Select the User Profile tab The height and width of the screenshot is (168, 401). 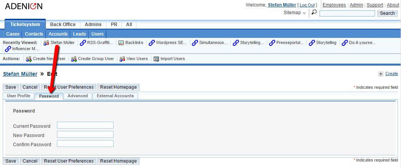(18, 96)
